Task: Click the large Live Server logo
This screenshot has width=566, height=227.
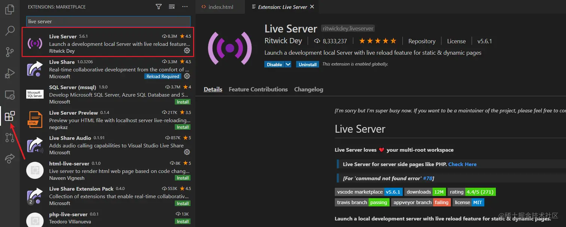Action: tap(230, 48)
